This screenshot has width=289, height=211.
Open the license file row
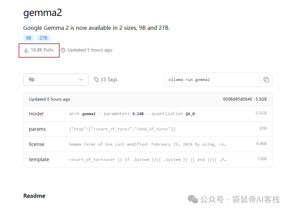click(x=148, y=144)
